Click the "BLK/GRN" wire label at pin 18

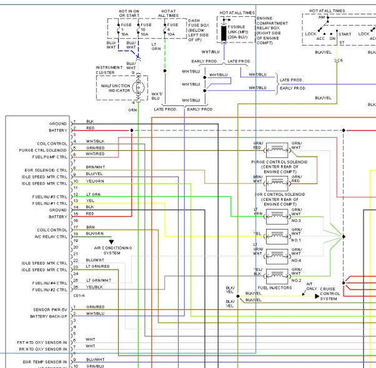95,233
